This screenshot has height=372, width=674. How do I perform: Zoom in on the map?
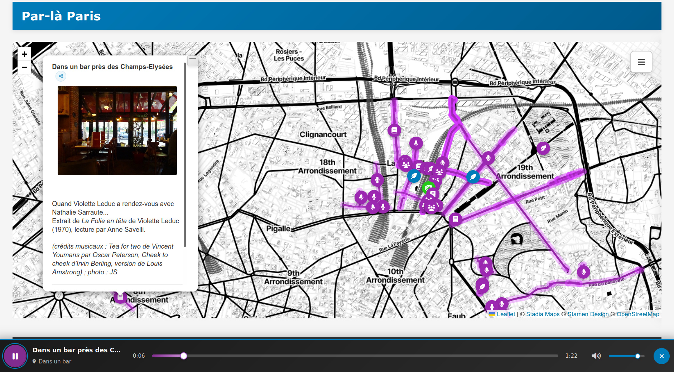point(24,54)
